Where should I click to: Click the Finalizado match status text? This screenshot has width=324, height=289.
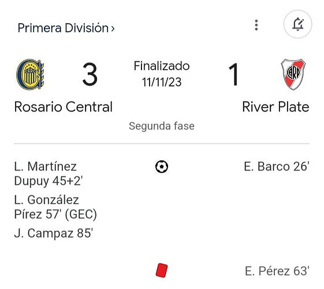(x=162, y=66)
